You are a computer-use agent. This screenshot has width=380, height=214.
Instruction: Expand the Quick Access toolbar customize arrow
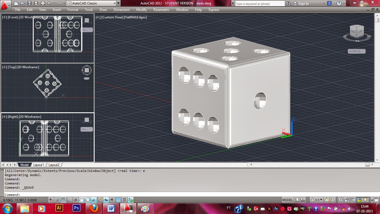click(119, 3)
